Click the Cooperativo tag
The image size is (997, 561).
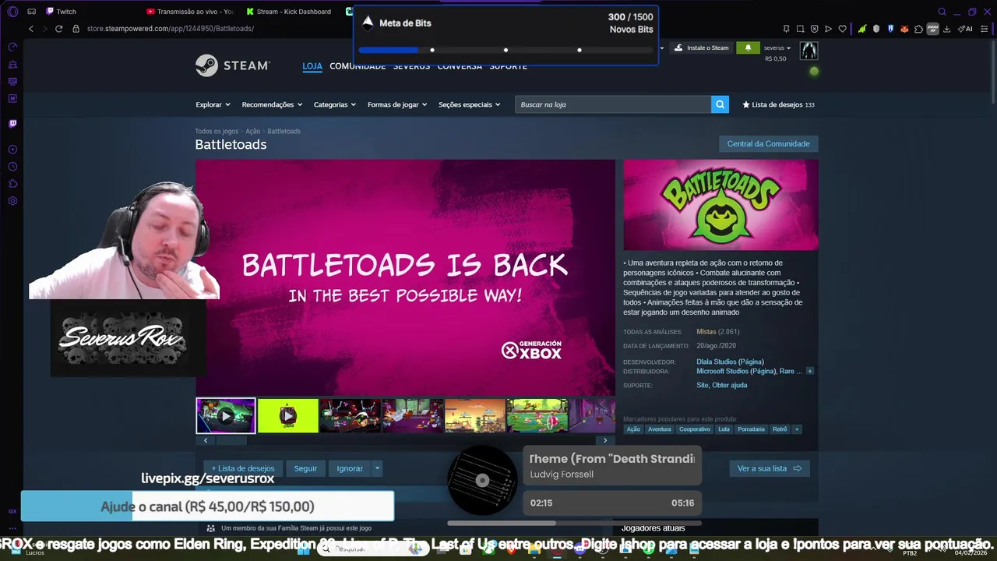694,429
